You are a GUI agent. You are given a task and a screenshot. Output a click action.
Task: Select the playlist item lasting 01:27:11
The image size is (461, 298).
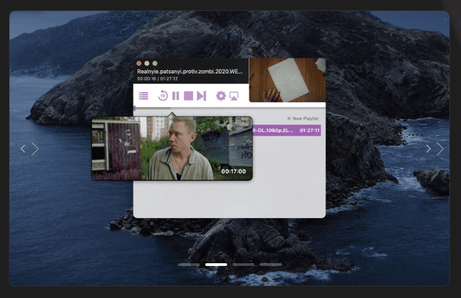[286, 130]
